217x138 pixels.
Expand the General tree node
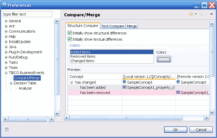click(x=6, y=21)
